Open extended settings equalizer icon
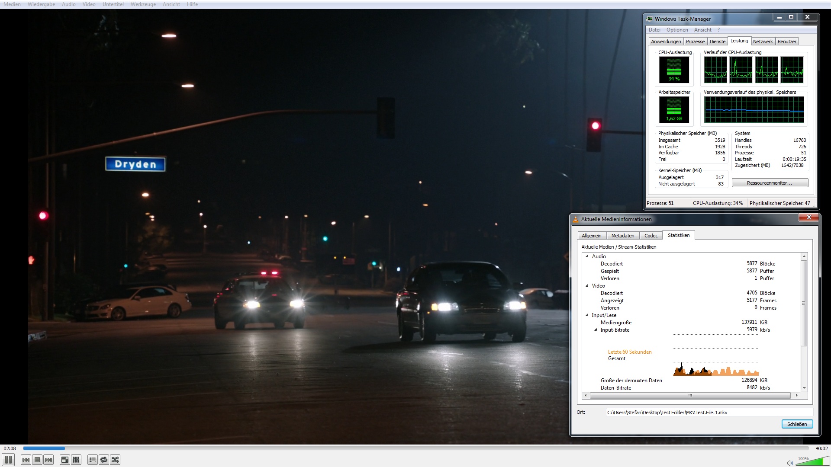The height and width of the screenshot is (467, 831). click(x=76, y=460)
